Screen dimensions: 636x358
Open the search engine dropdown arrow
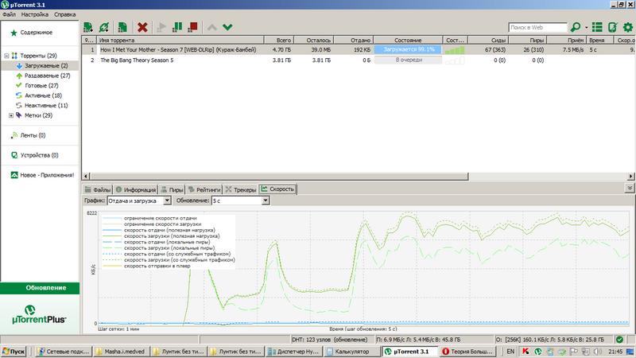[x=587, y=28]
